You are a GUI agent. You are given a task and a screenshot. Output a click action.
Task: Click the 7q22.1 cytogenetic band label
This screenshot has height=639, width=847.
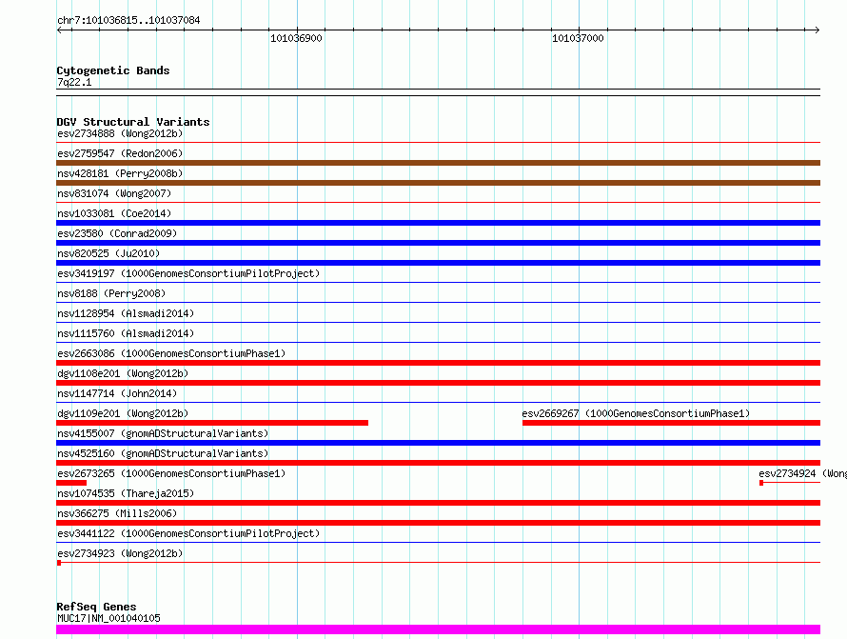point(74,82)
